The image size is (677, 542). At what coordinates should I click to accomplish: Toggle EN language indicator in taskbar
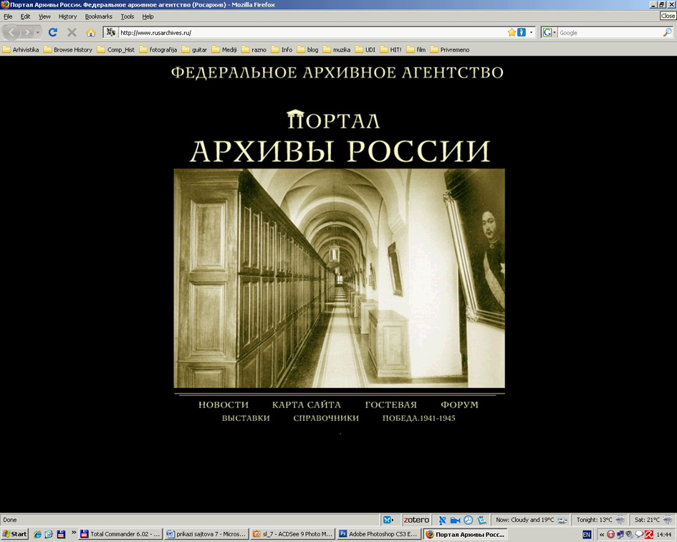[x=587, y=534]
